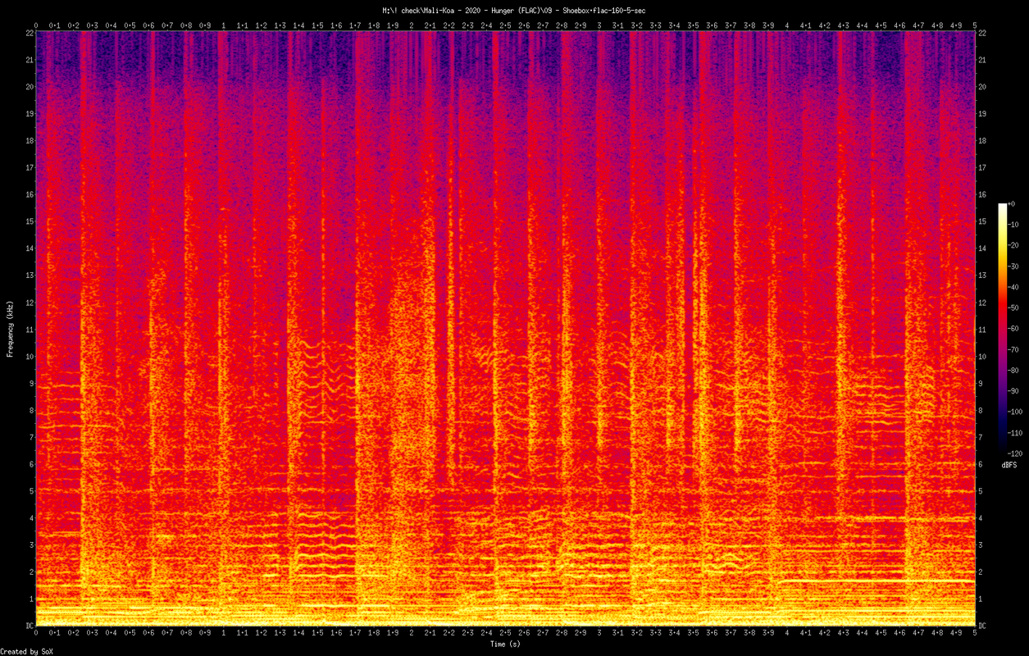Click the 'DC' tick on the right frequency axis
This screenshot has height=656, width=1029.
[x=981, y=626]
